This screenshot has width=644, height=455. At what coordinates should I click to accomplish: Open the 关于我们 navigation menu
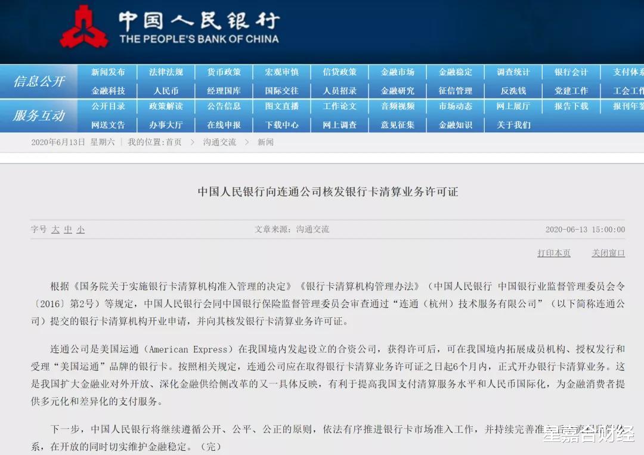[513, 125]
